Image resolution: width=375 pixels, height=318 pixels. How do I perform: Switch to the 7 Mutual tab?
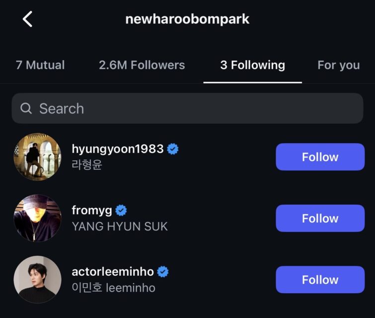40,65
